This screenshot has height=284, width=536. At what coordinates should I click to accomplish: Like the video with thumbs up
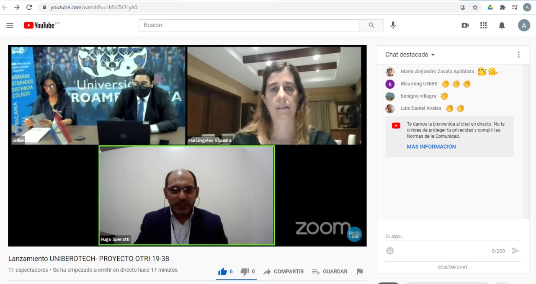pos(225,272)
